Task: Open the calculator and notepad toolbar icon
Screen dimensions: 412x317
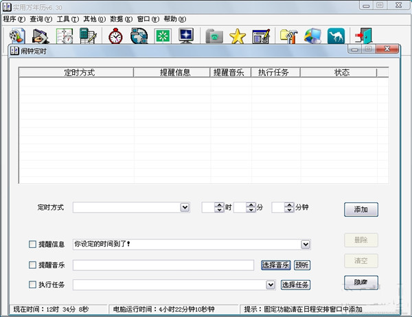Action: click(x=88, y=36)
